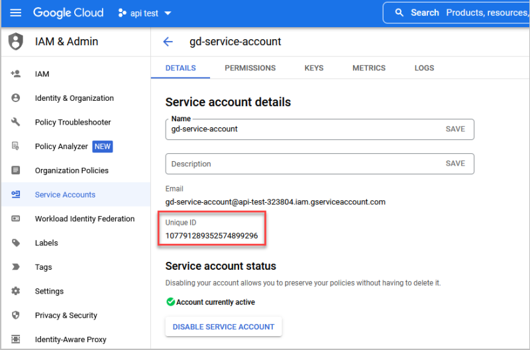
Task: Open the hamburger navigation menu
Action: (15, 13)
